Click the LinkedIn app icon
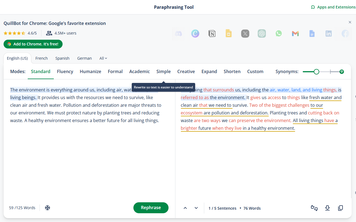 coord(329,34)
